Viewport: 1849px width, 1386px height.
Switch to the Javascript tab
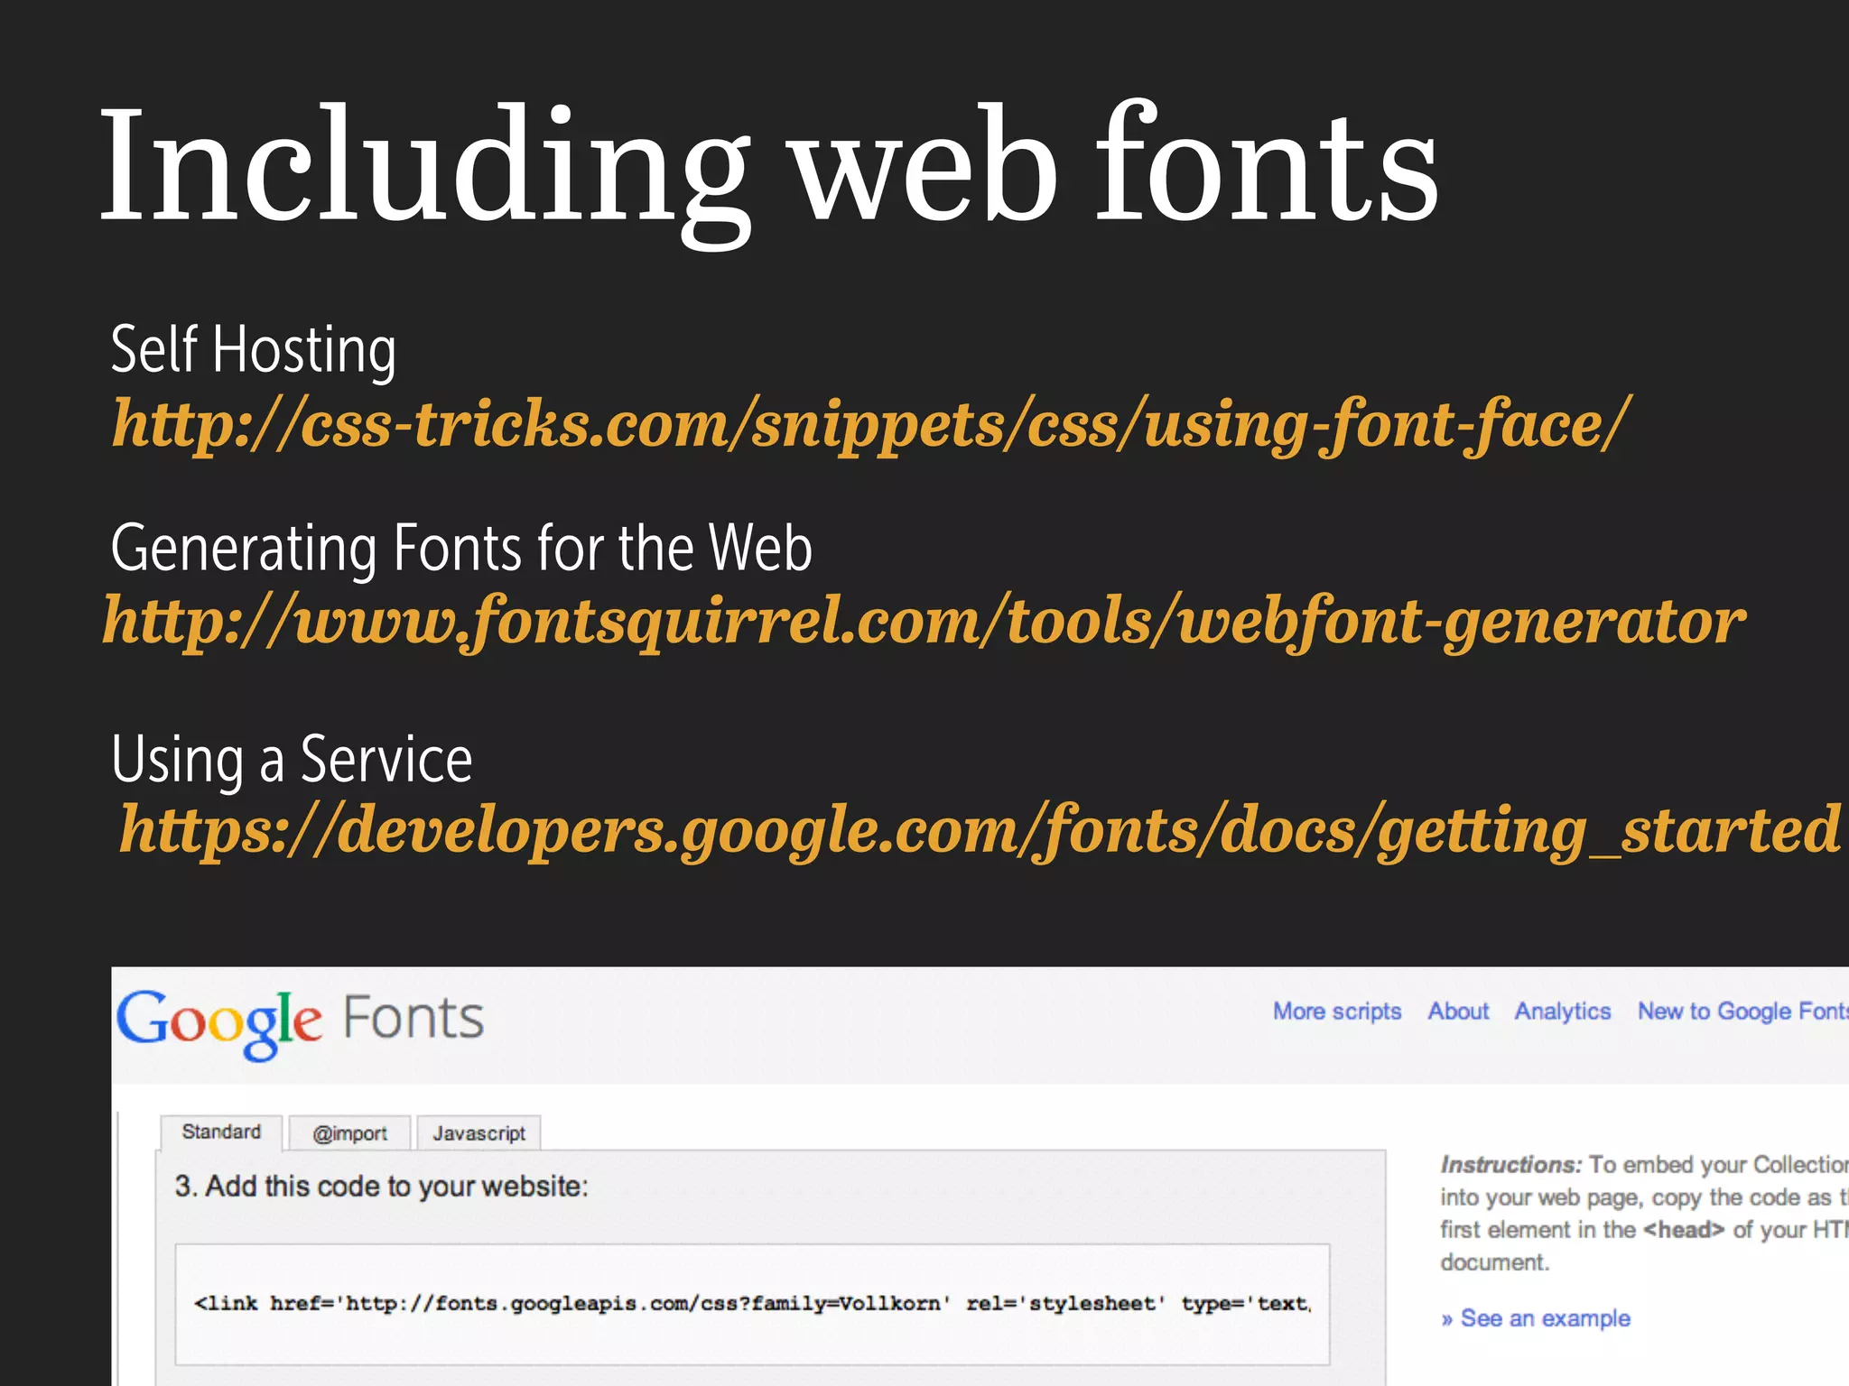(479, 1133)
